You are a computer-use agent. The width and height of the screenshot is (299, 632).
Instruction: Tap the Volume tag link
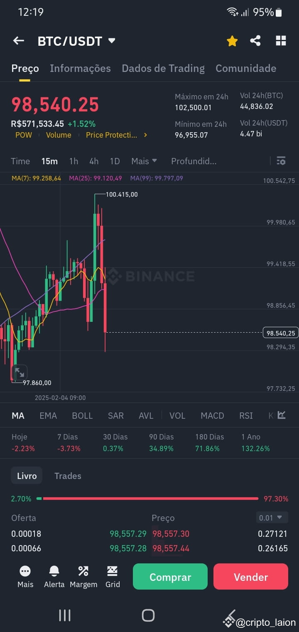[x=59, y=135]
